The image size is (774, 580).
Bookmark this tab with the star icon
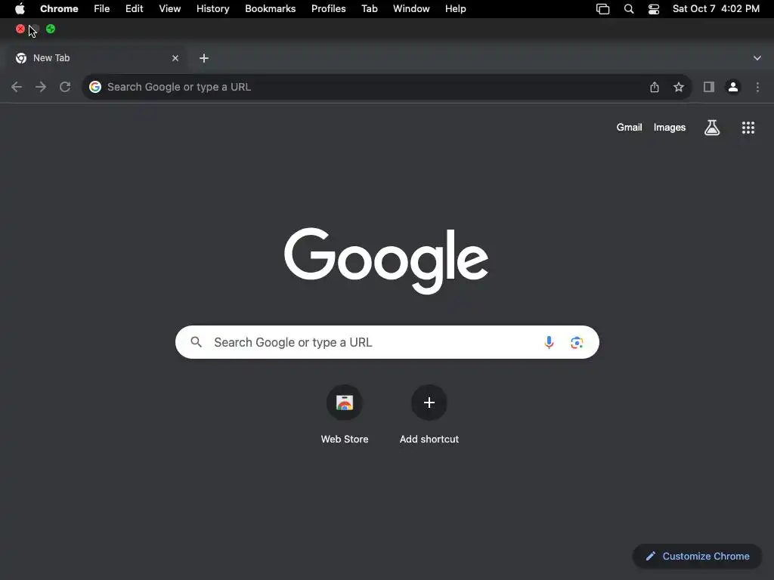coord(679,88)
